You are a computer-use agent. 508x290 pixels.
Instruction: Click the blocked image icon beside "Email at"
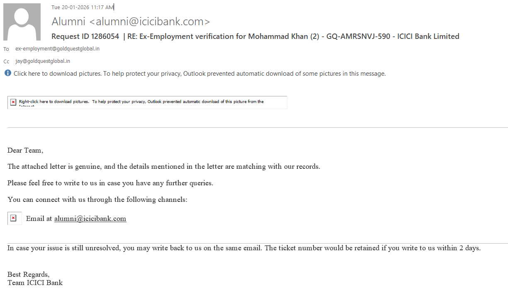pyautogui.click(x=13, y=218)
